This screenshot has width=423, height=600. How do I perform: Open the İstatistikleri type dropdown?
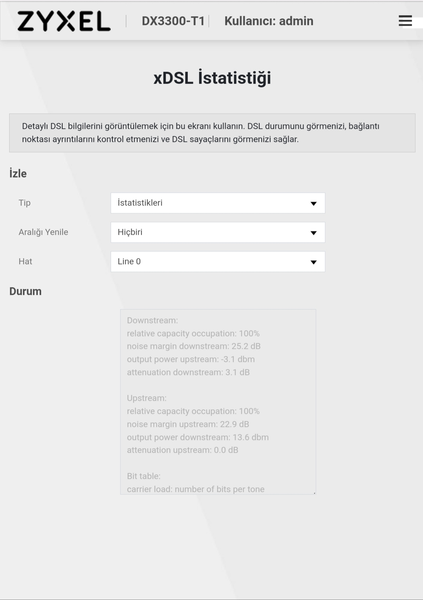(x=218, y=203)
